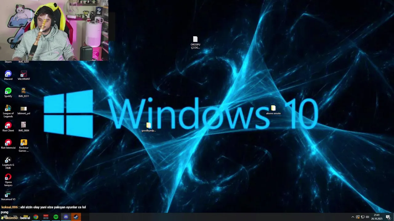Viewport: 394px width, 221px height.
Task: Select the Logitech G HUB shortcut
Action: pyautogui.click(x=8, y=163)
